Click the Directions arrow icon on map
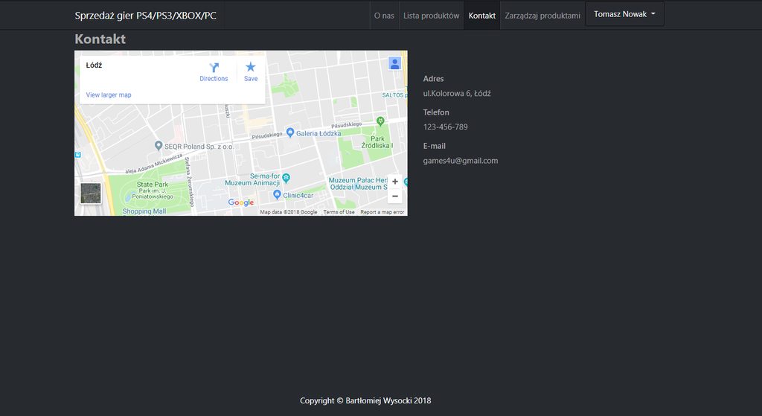Screen dimensions: 762x416 214,67
